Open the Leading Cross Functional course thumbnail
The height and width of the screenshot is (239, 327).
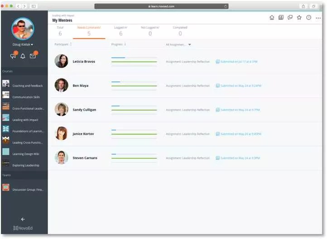click(6, 140)
